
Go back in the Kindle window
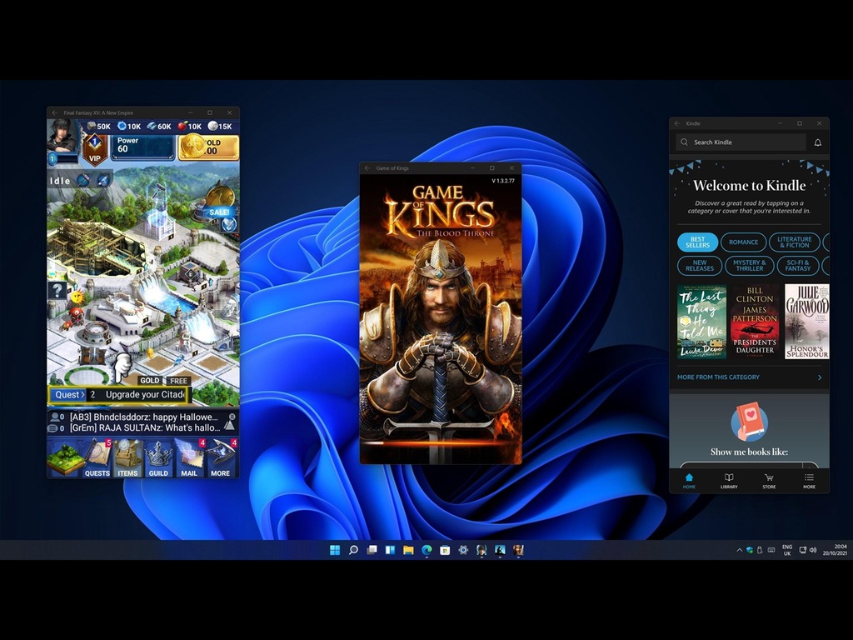coord(677,123)
